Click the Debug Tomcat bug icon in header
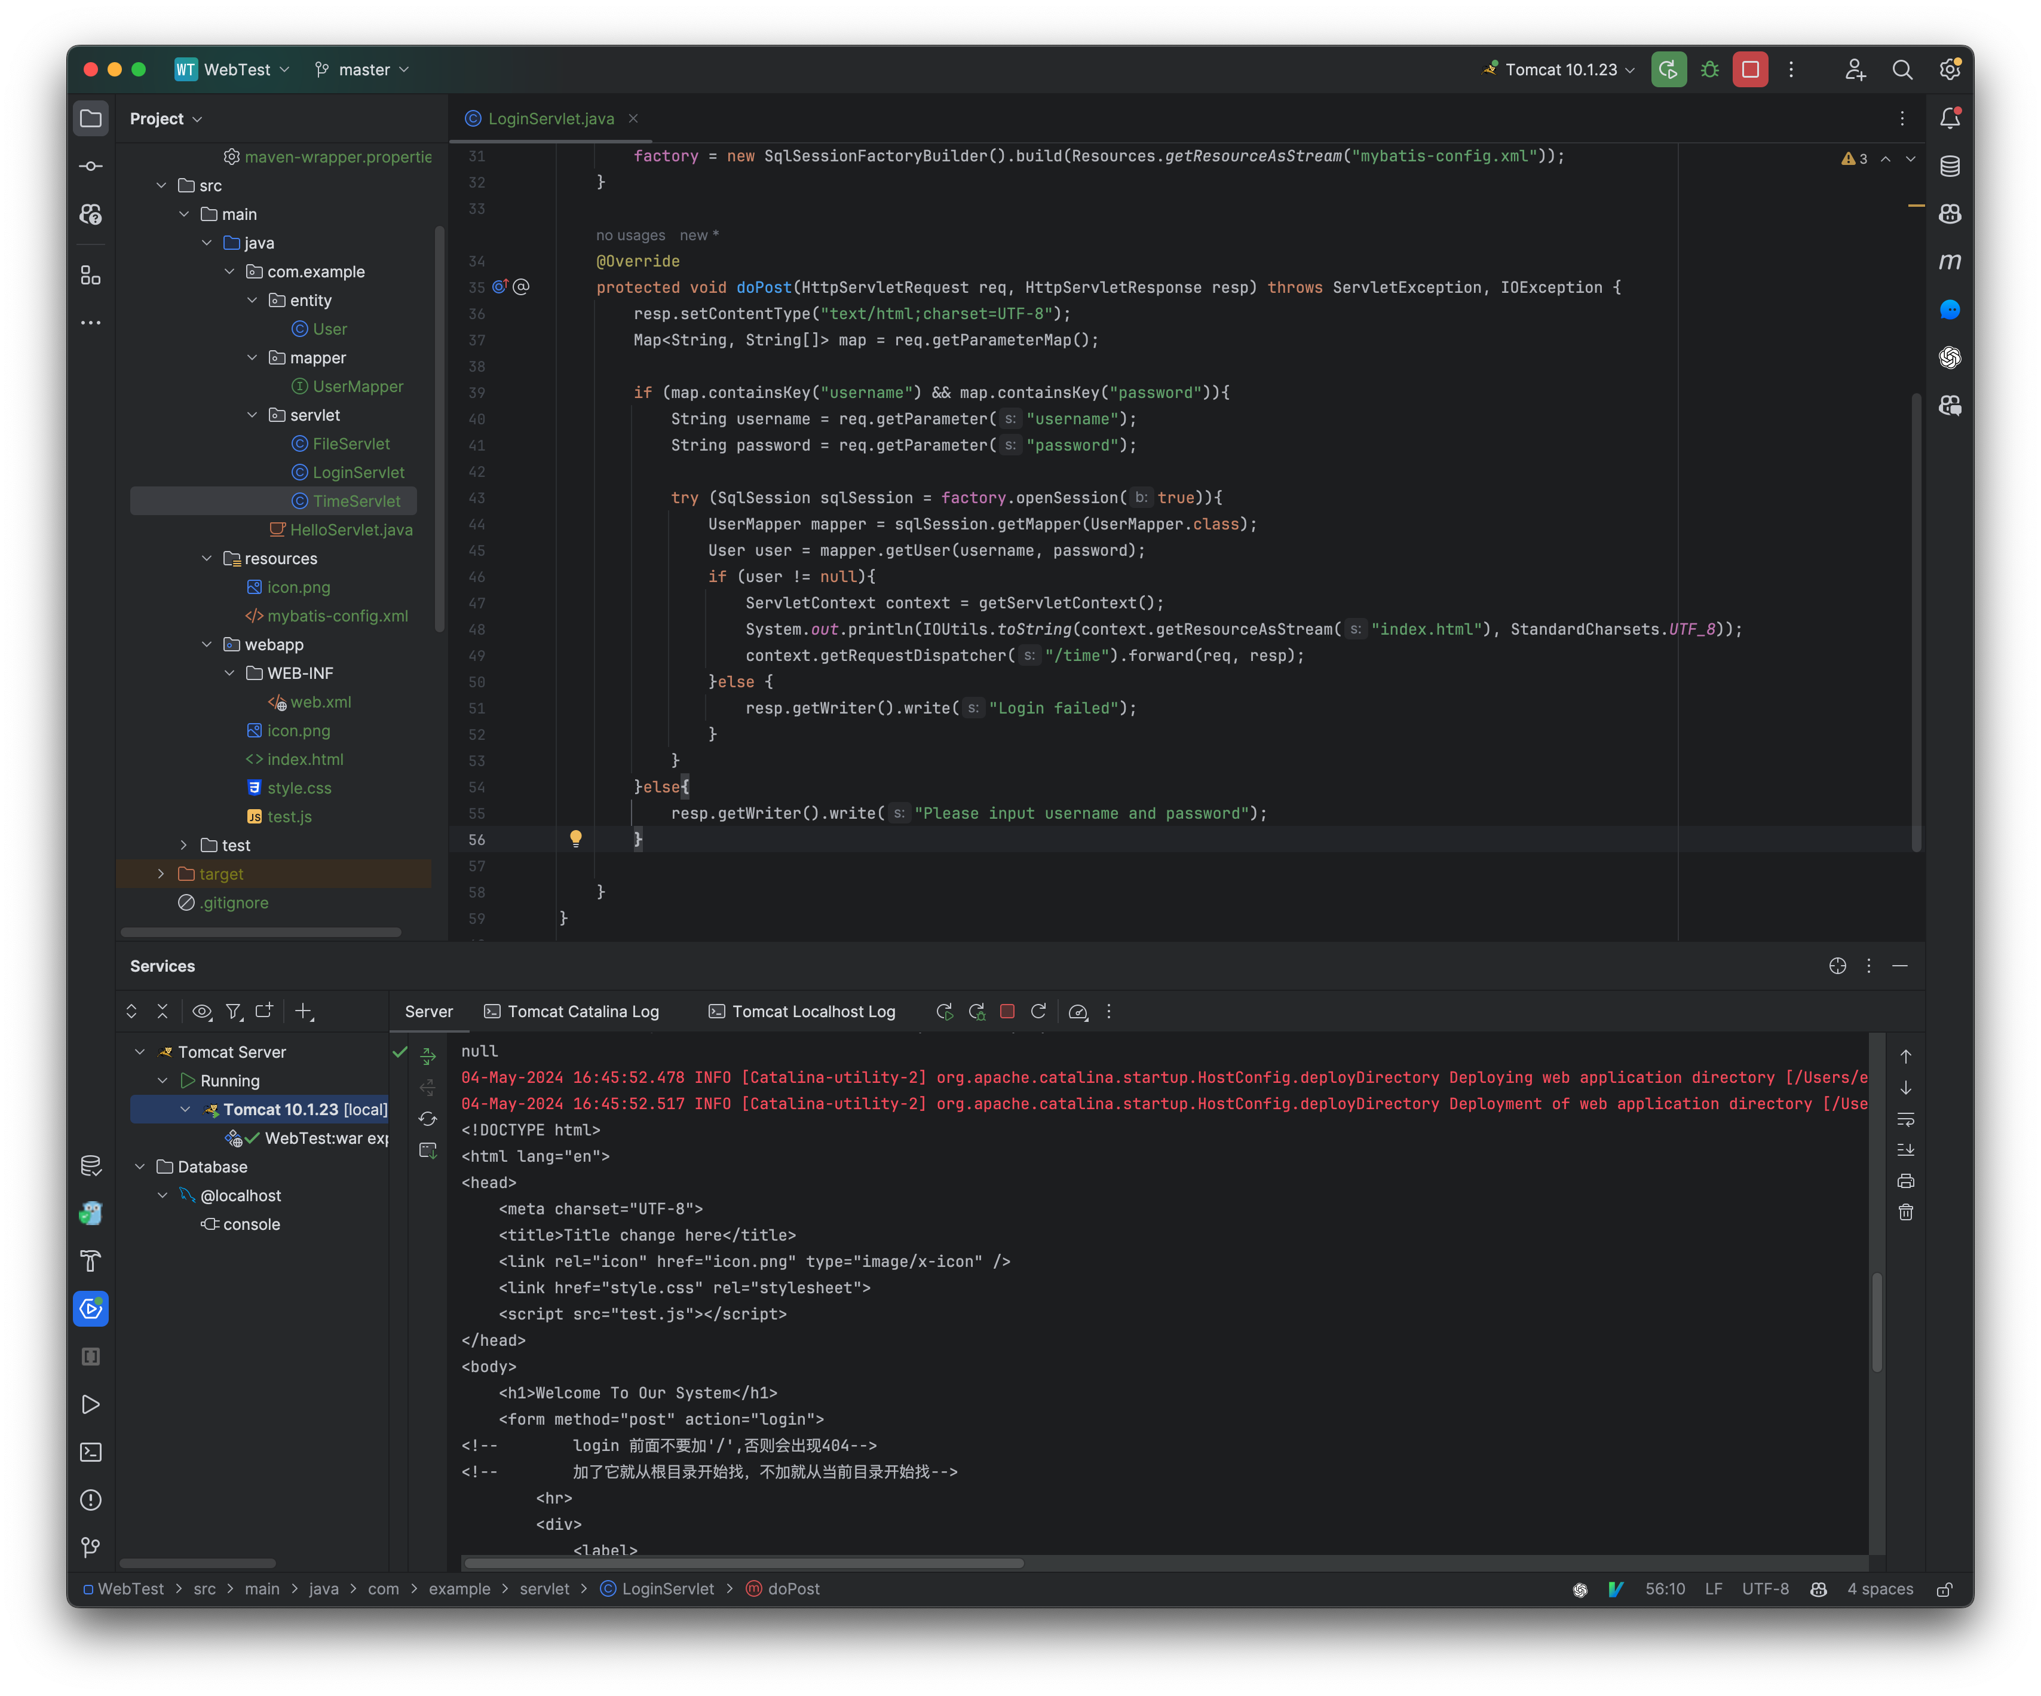The width and height of the screenshot is (2041, 1696). point(1709,69)
